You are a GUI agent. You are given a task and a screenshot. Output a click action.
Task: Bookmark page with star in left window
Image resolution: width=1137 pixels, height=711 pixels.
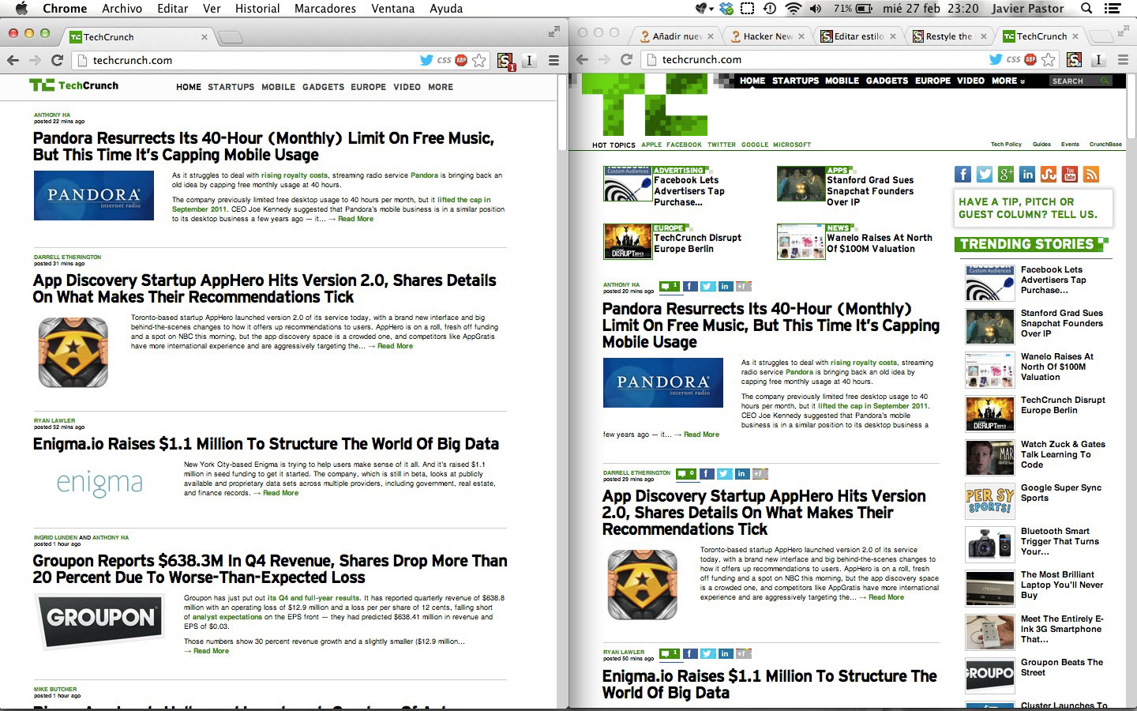point(479,60)
